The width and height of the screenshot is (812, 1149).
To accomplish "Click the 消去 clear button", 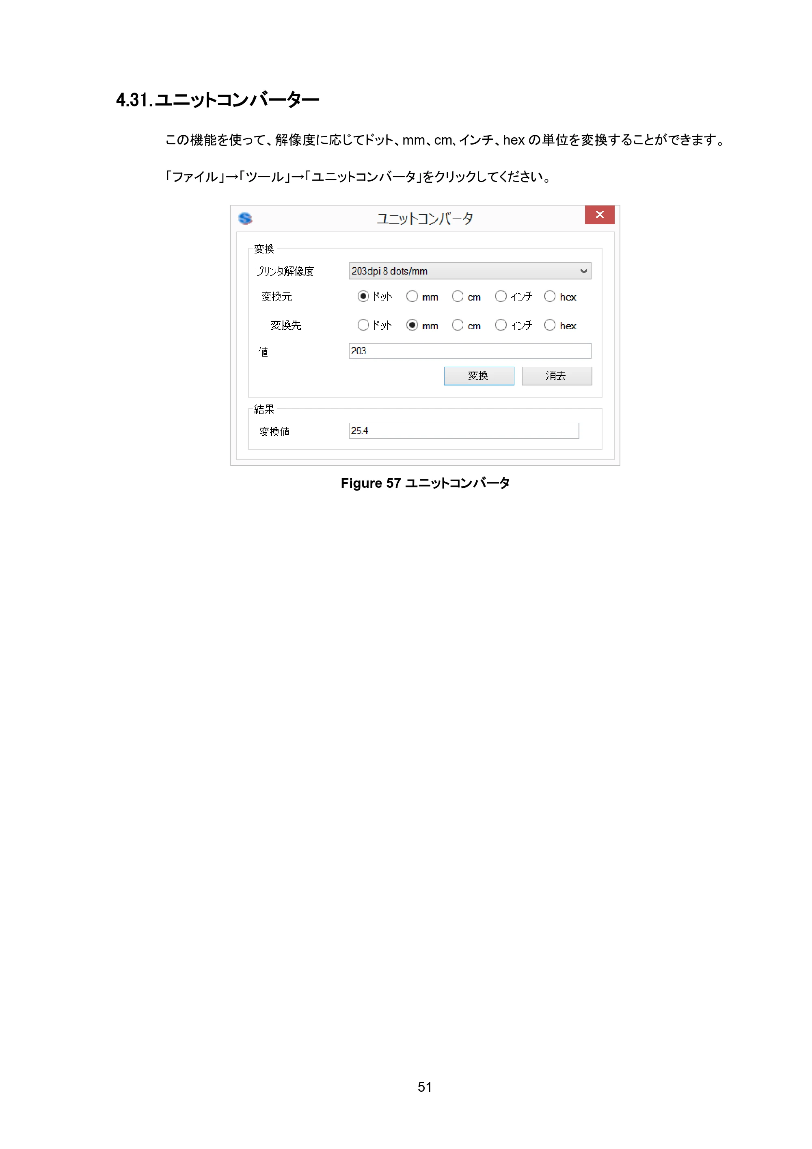I will [556, 376].
